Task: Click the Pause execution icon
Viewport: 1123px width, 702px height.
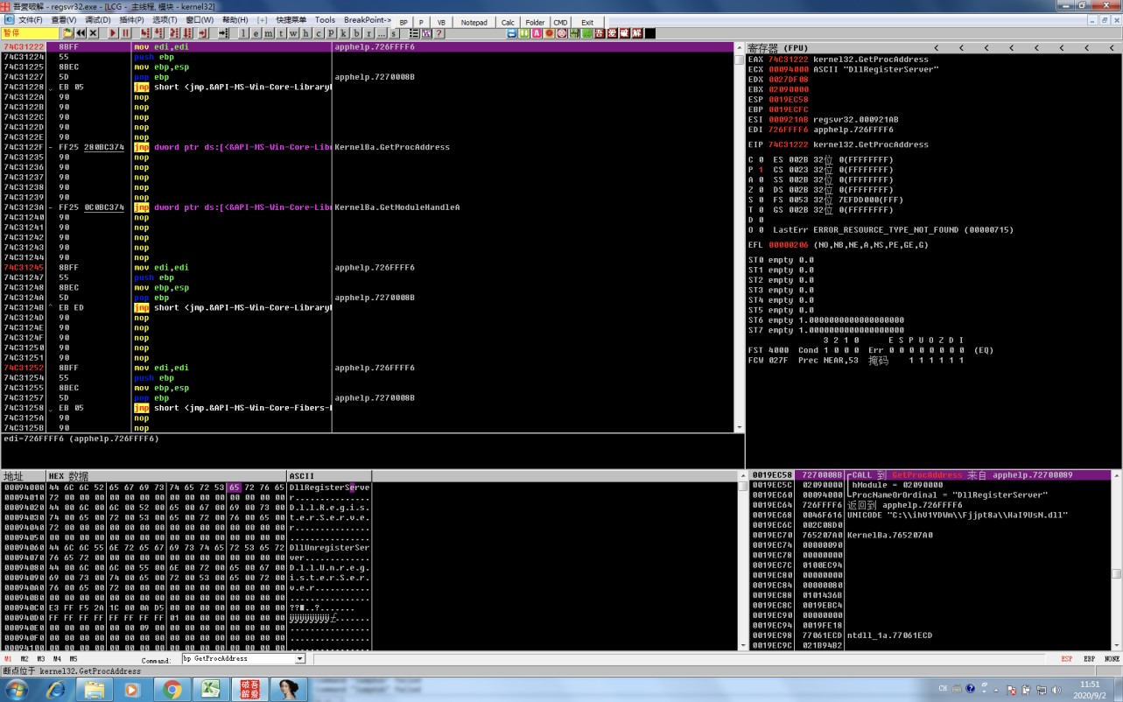Action: point(126,33)
